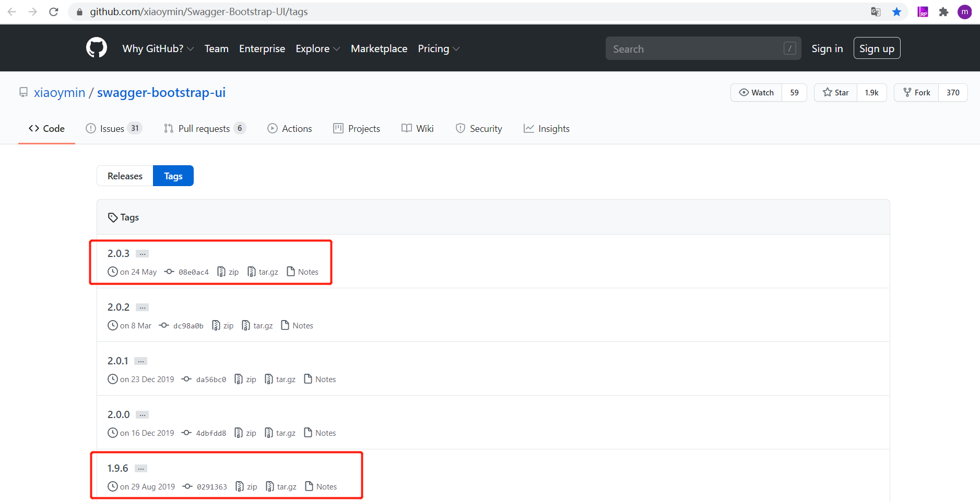This screenshot has height=502, width=980.
Task: Download zip for tag 2.0.0
Action: [x=246, y=433]
